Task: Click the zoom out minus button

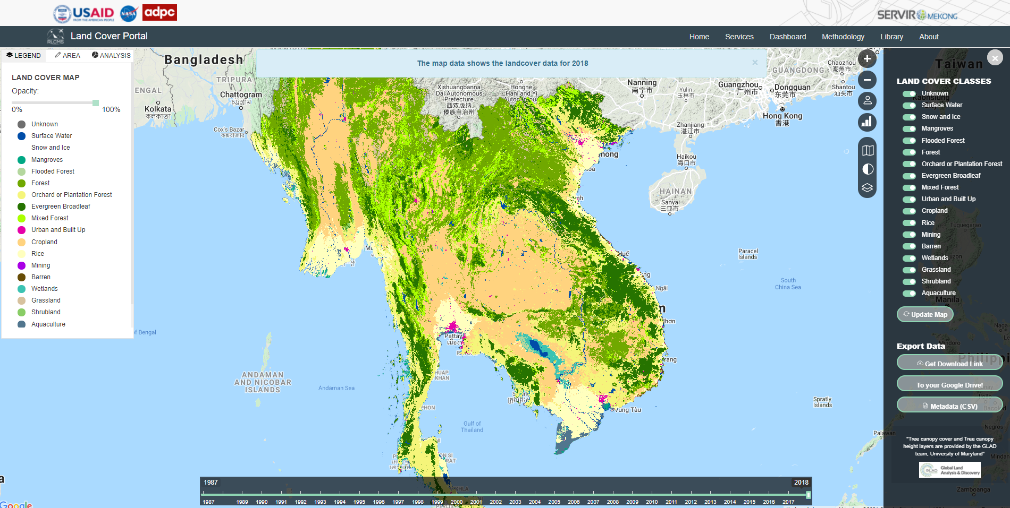Action: point(867,80)
